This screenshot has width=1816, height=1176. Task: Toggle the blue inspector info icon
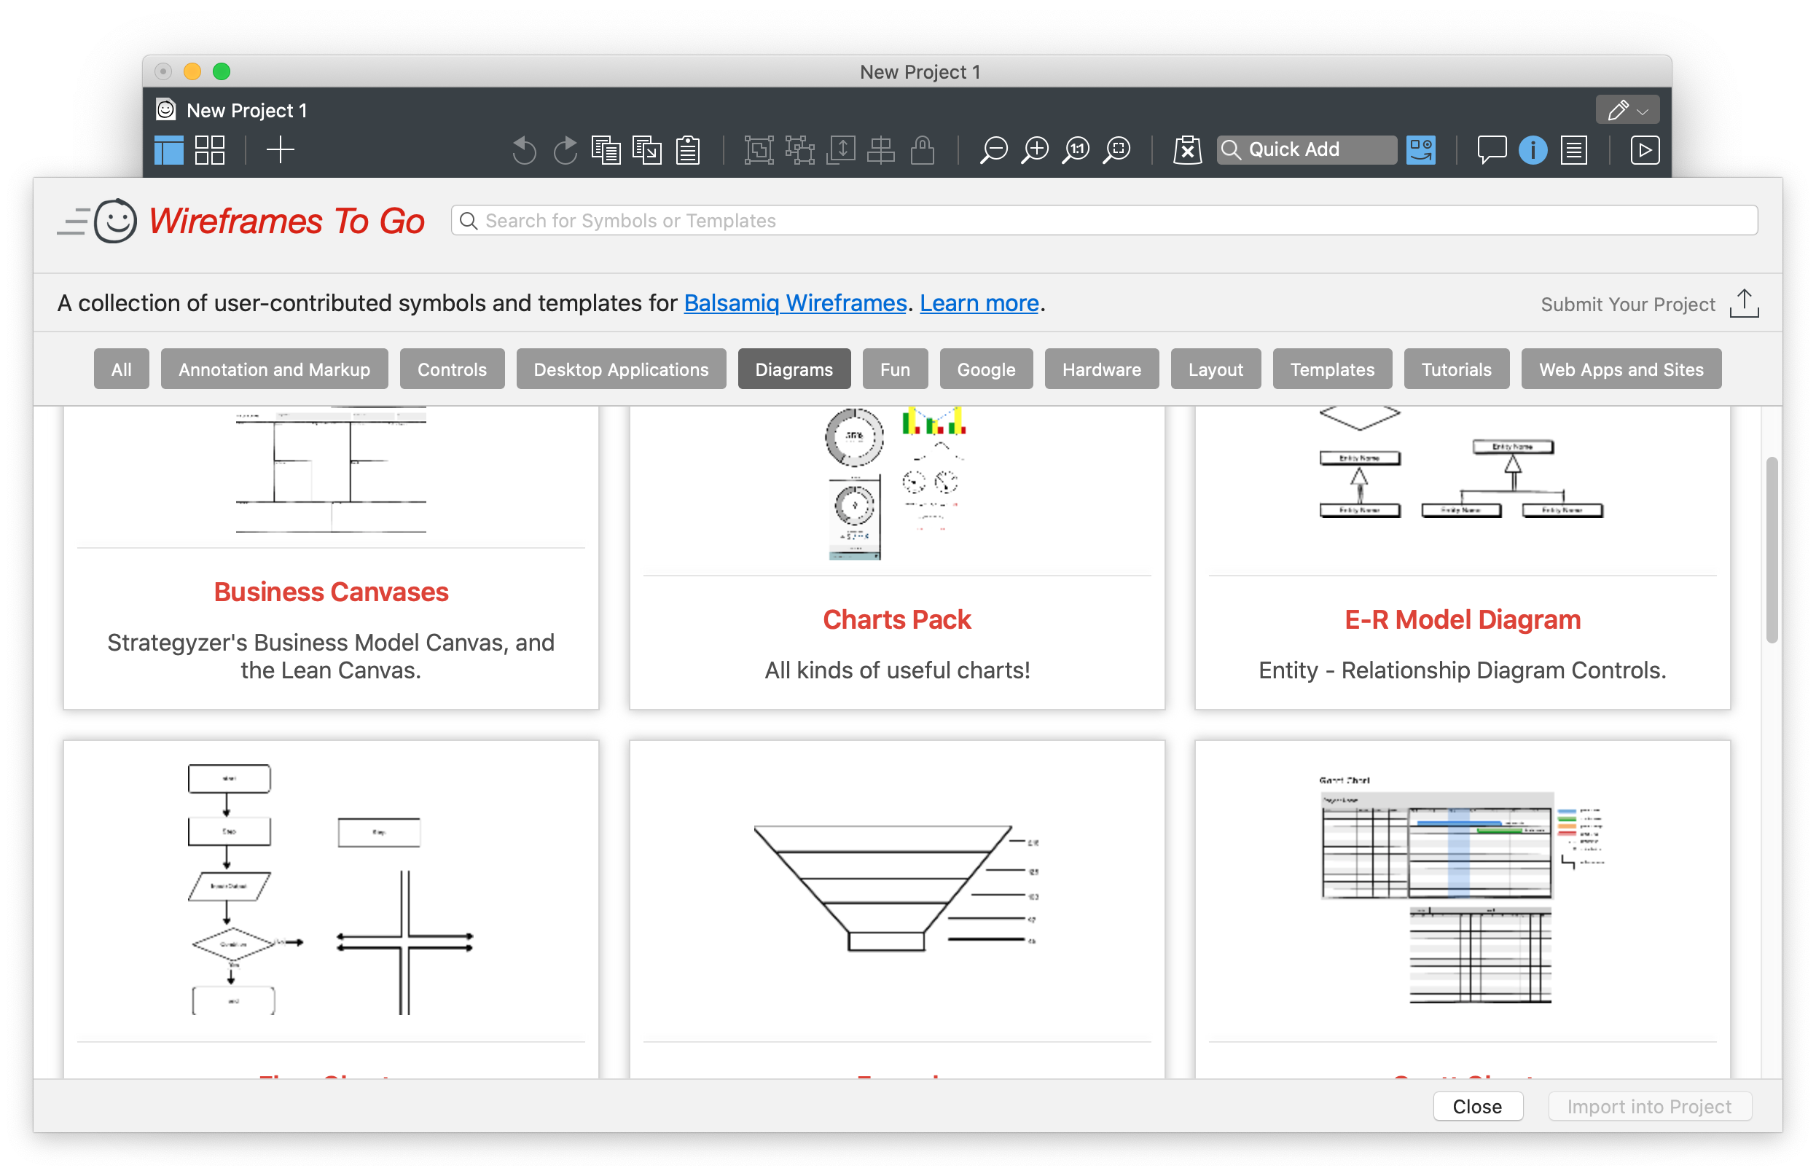pos(1533,149)
